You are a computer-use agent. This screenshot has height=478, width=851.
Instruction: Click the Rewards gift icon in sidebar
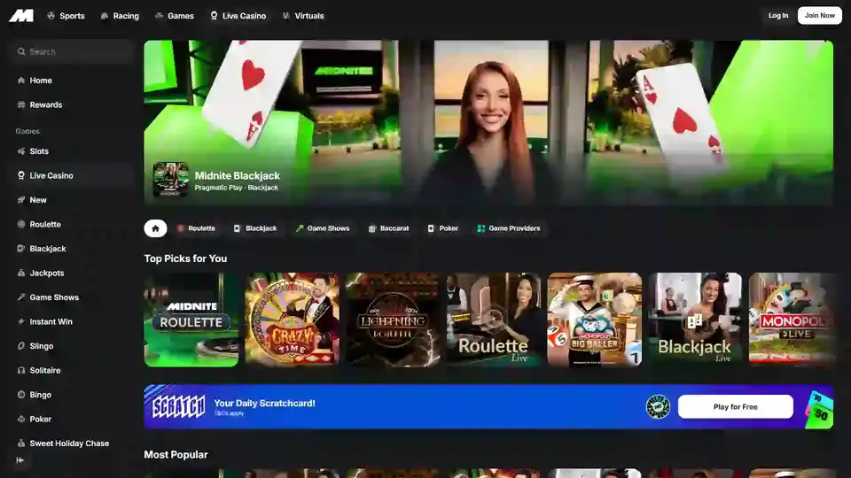(21, 104)
